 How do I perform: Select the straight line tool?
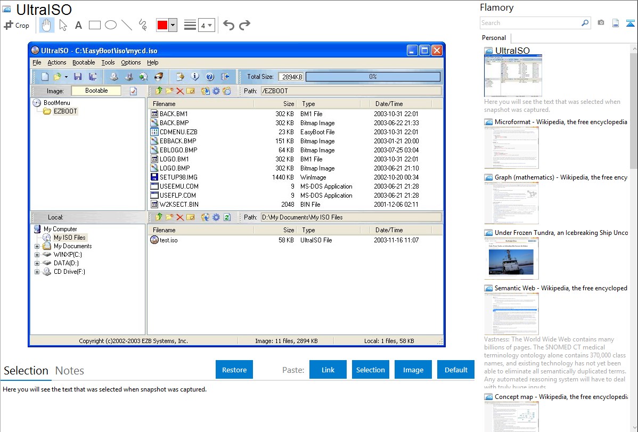point(127,25)
